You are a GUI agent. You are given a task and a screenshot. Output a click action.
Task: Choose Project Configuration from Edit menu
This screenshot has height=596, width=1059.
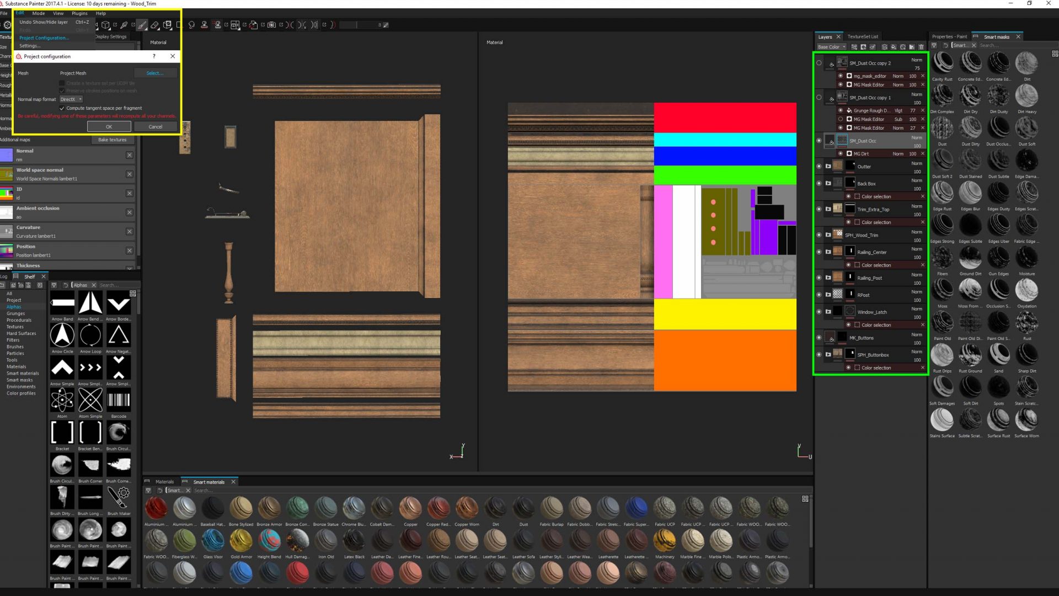44,38
